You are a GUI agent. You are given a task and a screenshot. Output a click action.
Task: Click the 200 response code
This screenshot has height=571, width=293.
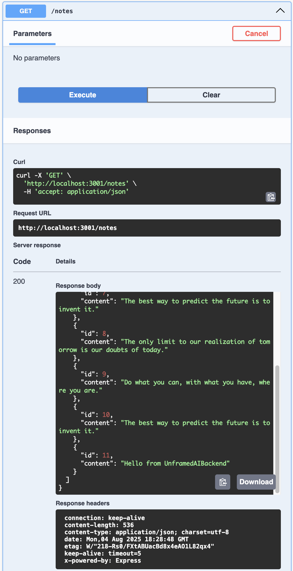19,281
